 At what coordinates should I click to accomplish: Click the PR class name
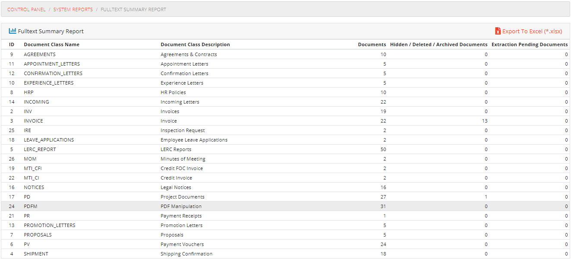[27, 216]
